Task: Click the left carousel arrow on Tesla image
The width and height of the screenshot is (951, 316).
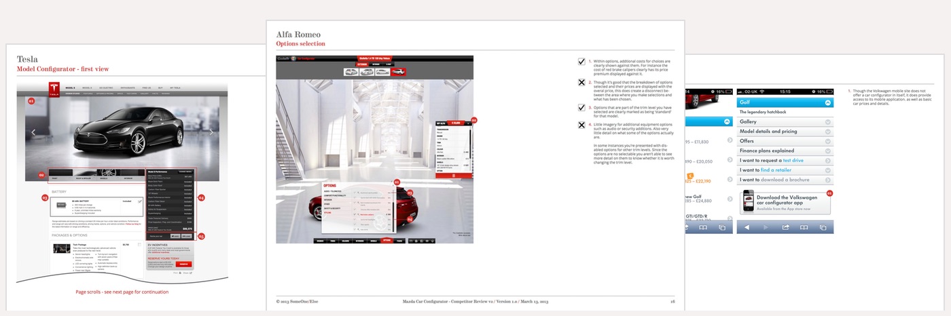Action: [33, 133]
